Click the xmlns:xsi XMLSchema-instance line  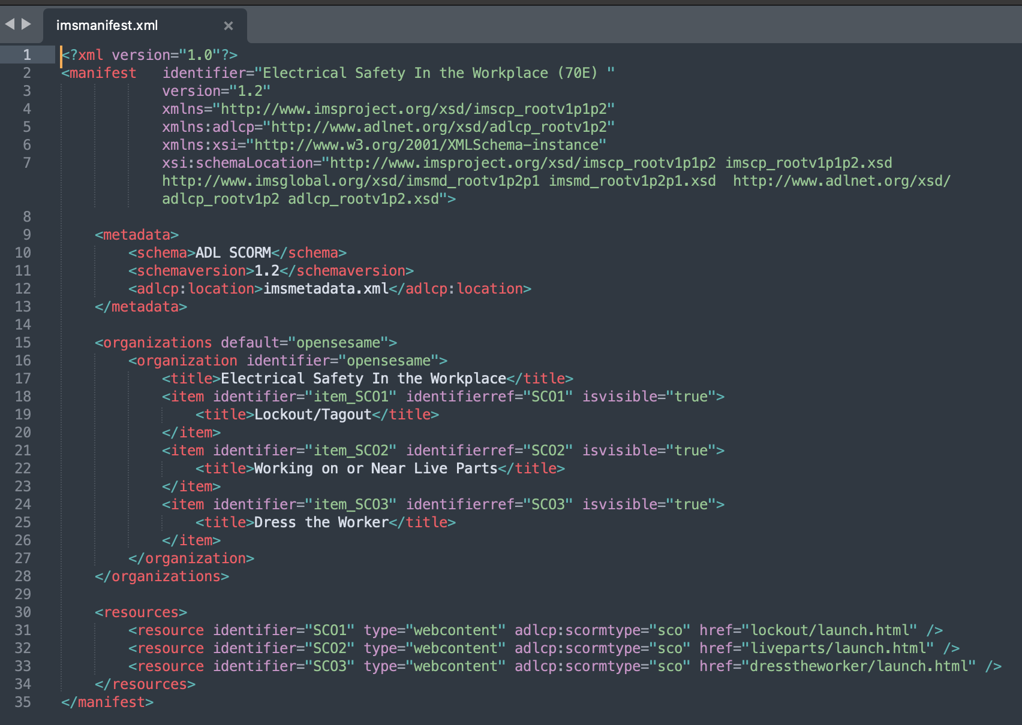tap(384, 145)
